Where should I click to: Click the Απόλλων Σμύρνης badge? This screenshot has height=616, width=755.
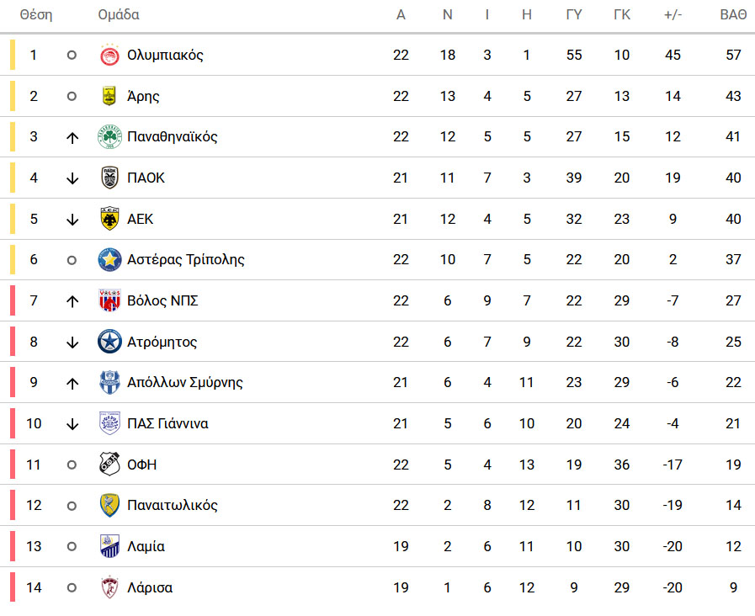point(109,382)
